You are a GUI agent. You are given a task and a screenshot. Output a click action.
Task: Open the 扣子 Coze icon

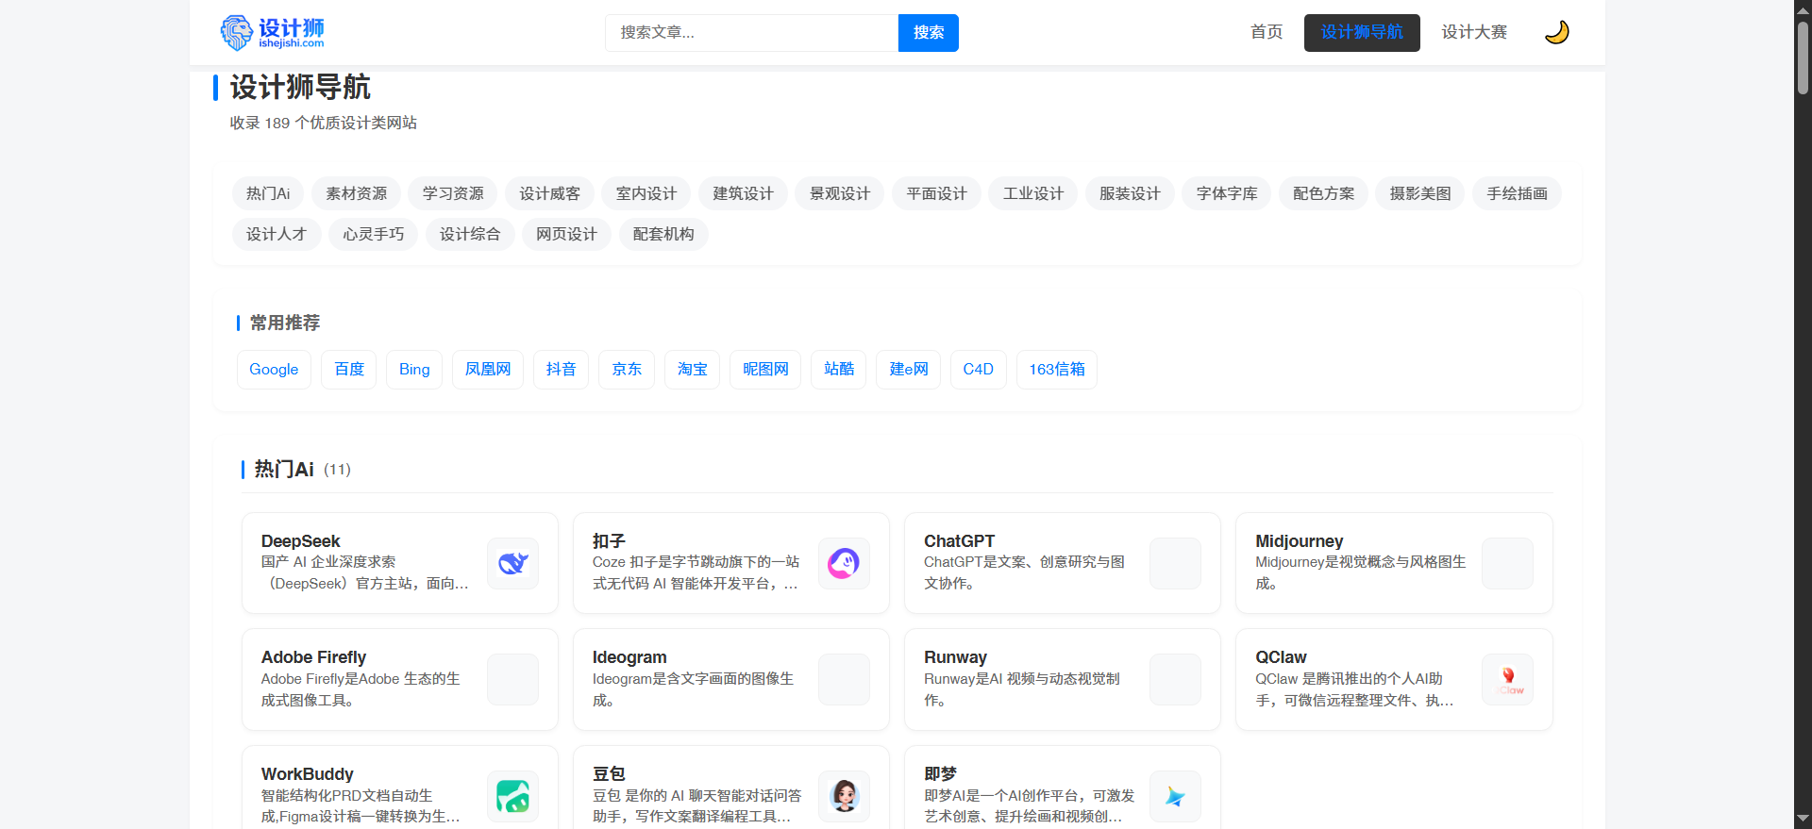[x=844, y=563]
